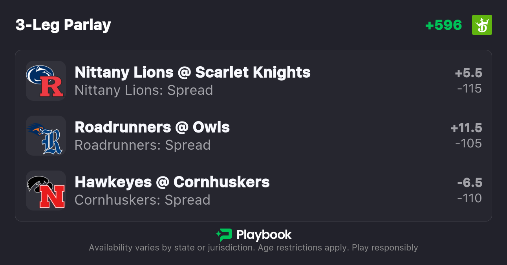
Task: Click the -105 odds on Roadrunners
Action: click(x=469, y=143)
